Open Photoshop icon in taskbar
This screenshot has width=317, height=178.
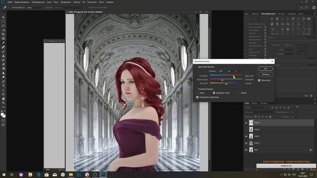tap(104, 175)
